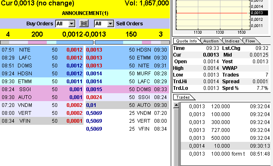273x166 pixels.
Task: Click the Vol: 1,857,000 header text
Action: [x=147, y=3]
